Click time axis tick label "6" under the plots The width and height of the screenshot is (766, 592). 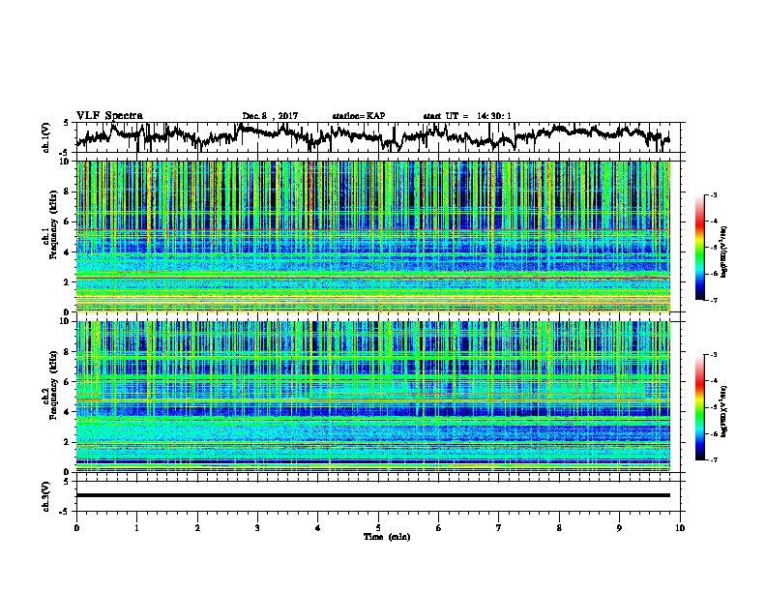click(439, 528)
